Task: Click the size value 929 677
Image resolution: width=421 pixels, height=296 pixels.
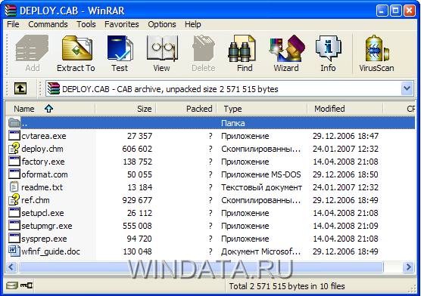Action: tap(137, 200)
